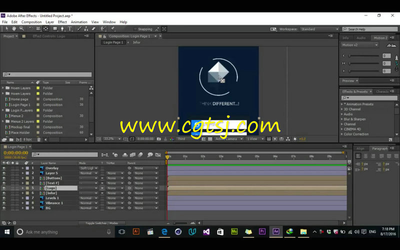Click the 8 bpc color depth button

pyautogui.click(x=28, y=139)
